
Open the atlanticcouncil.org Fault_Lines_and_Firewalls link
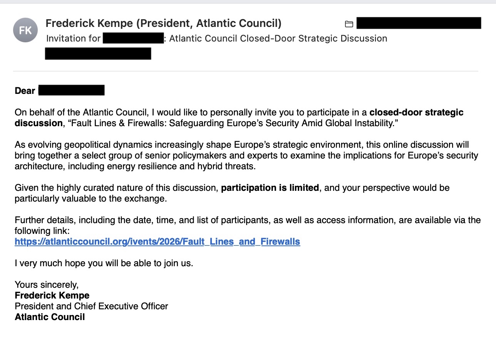tap(157, 242)
